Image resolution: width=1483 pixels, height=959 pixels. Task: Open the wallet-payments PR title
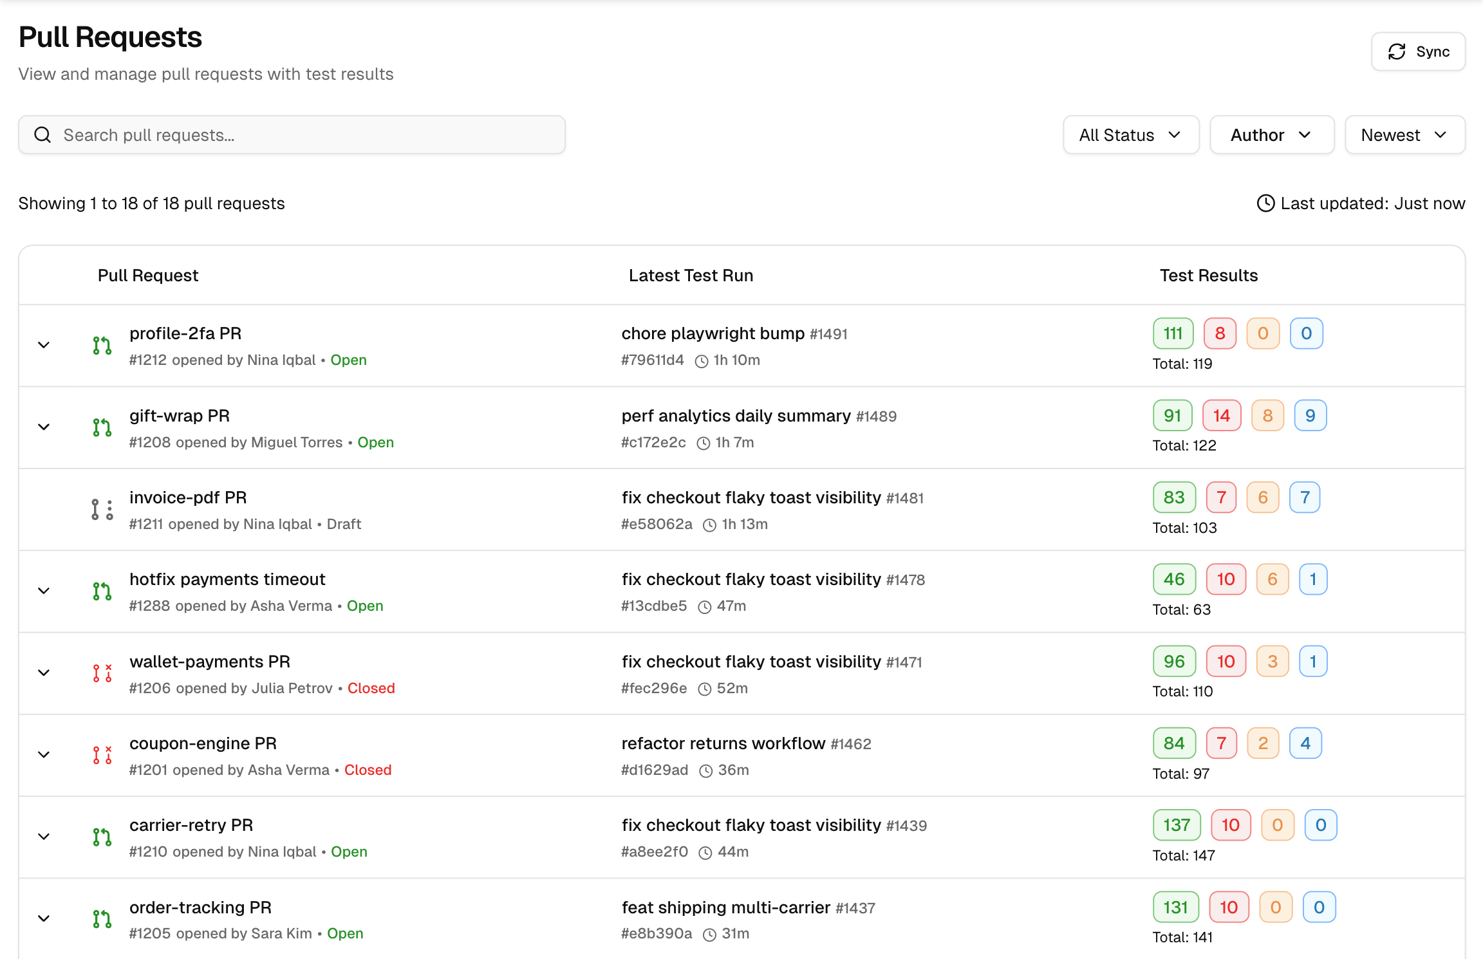[210, 662]
